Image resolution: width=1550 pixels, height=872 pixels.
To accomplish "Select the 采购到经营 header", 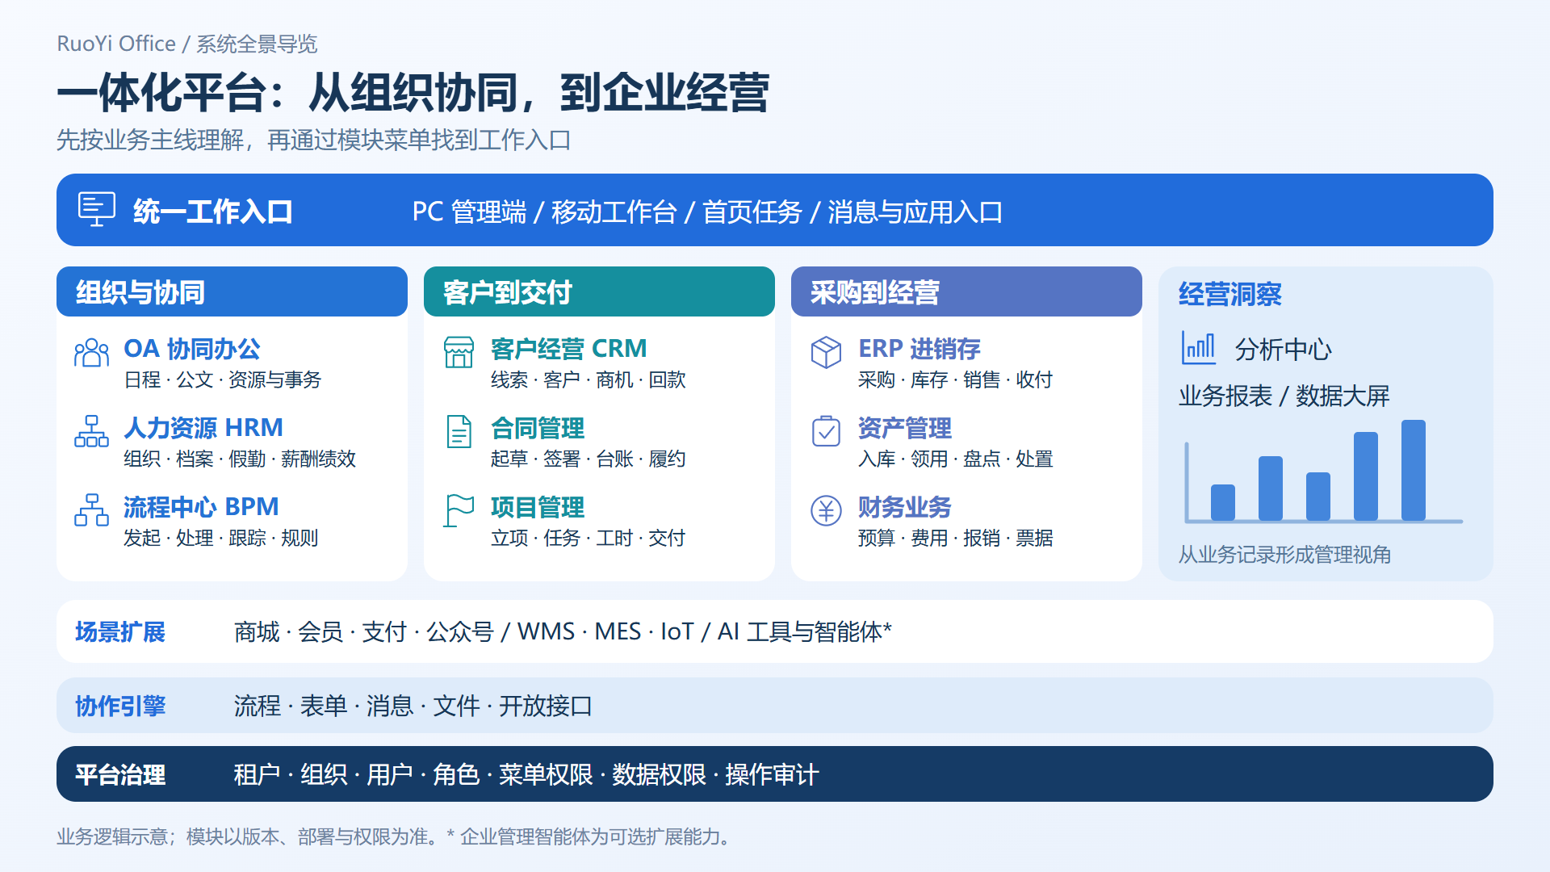I will 966,291.
